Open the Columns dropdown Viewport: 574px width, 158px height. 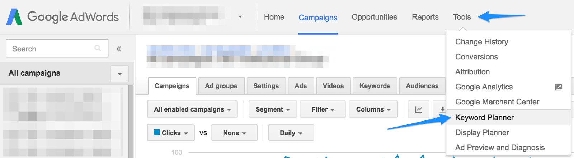(x=373, y=109)
